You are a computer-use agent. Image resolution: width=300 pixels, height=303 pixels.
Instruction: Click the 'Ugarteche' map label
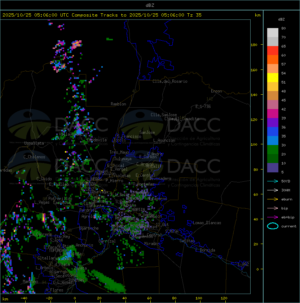click(89, 228)
